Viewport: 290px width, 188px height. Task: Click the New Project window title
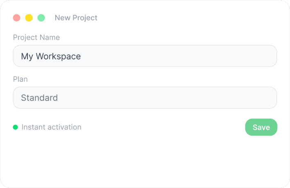coord(76,18)
